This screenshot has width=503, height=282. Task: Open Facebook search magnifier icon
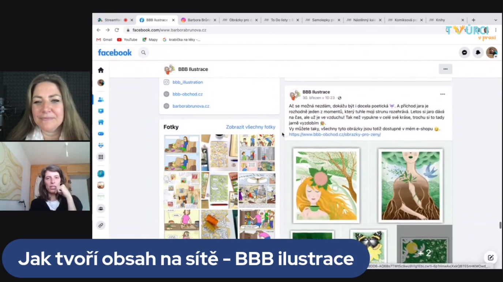pos(143,53)
